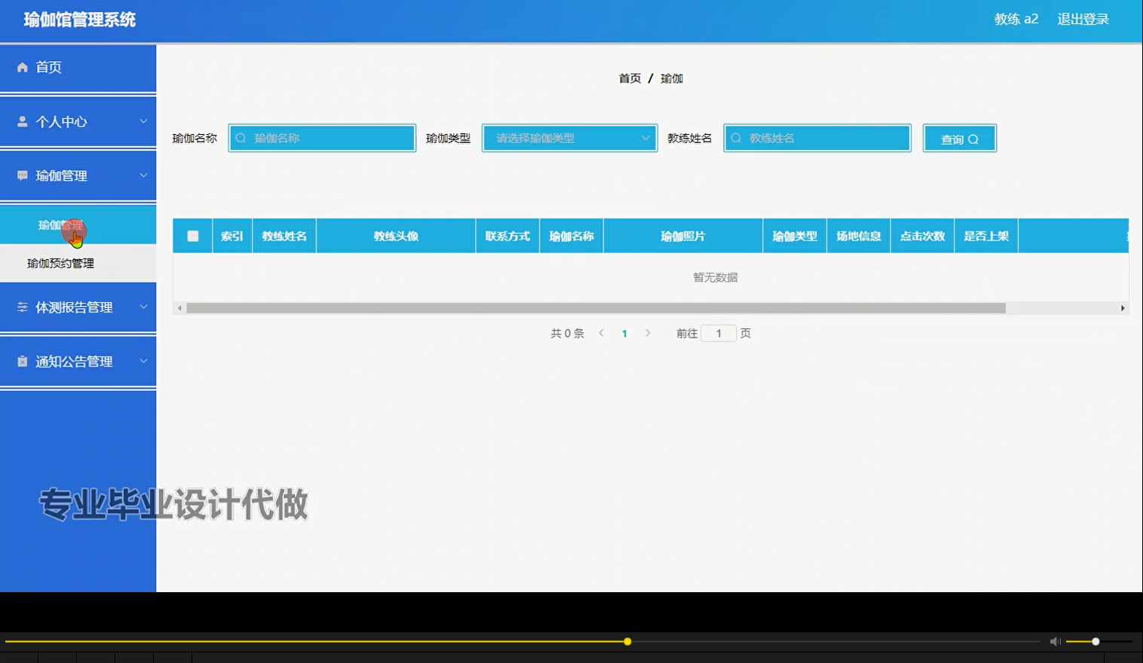Click the previous-page arrow in pagination
Viewport: 1143px width, 663px height.
pos(601,332)
